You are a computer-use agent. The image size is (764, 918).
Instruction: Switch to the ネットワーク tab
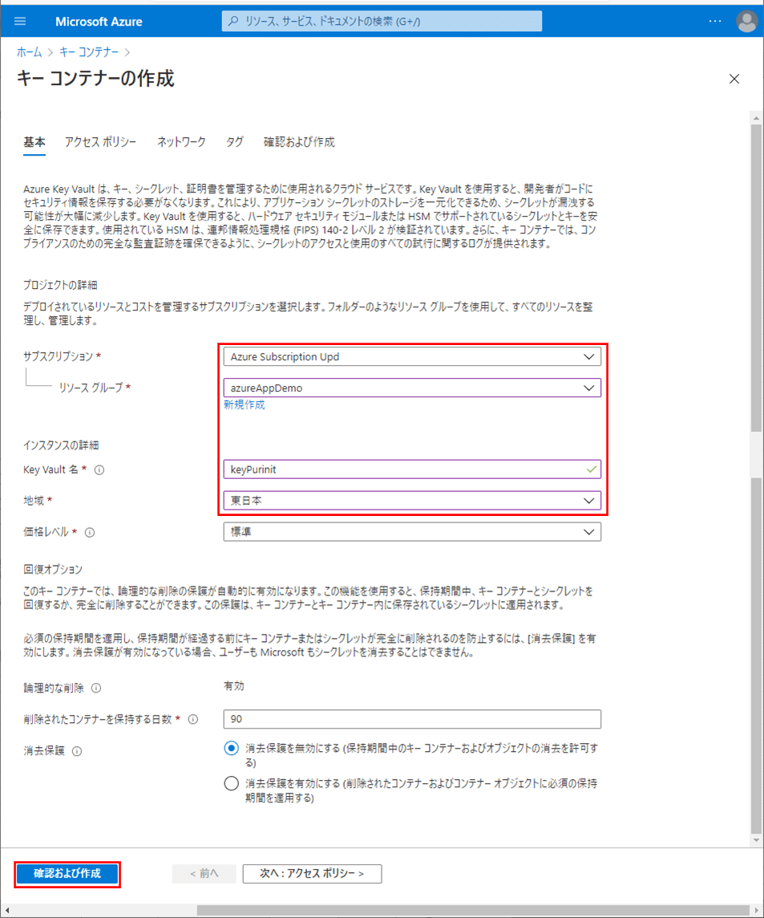tap(181, 142)
